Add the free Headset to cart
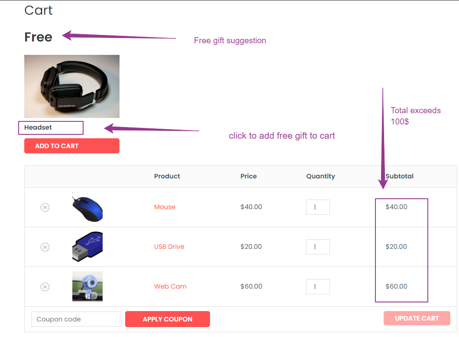459x337 pixels. click(72, 146)
